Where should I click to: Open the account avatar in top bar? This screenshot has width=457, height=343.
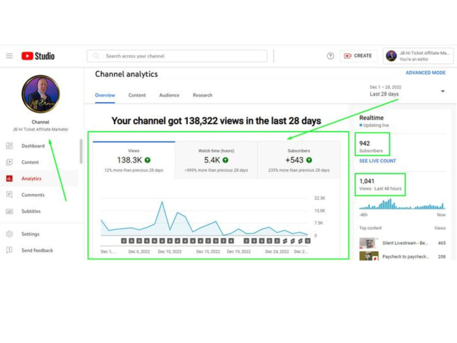391,56
